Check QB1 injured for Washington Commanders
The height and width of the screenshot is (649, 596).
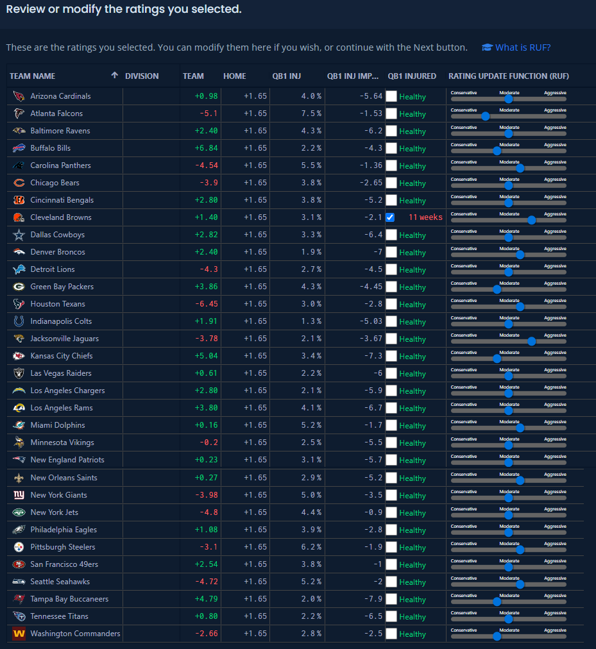391,634
